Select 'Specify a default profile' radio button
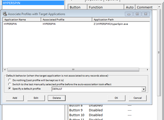164x120 pixels. click(10, 89)
